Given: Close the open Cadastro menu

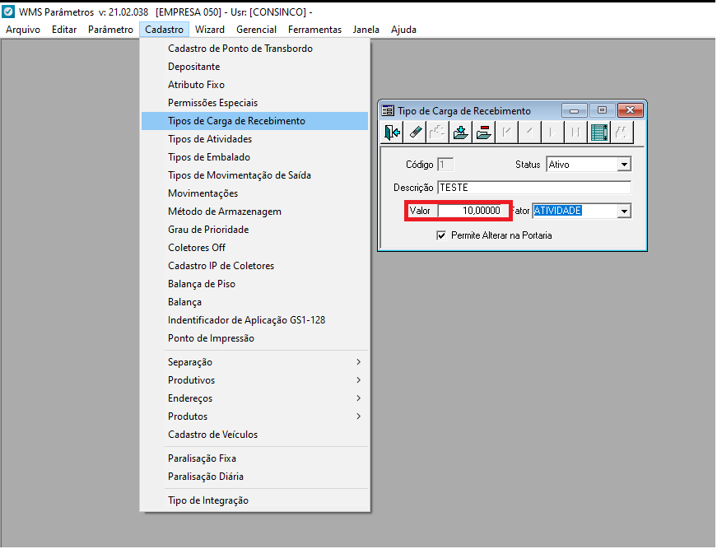Looking at the screenshot, I should (x=164, y=30).
